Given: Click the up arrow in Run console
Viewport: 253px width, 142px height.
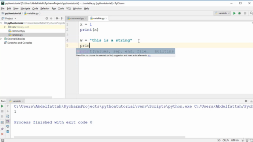Looking at the screenshot, I should coord(8,106).
